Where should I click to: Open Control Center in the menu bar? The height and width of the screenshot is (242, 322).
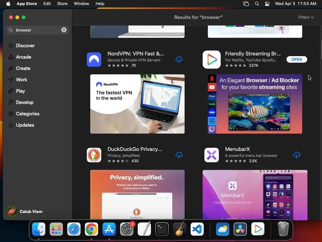[x=267, y=3]
